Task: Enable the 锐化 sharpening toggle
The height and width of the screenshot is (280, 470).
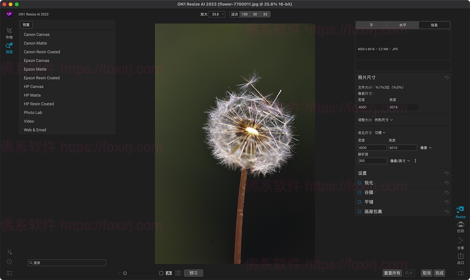Action: click(360, 183)
